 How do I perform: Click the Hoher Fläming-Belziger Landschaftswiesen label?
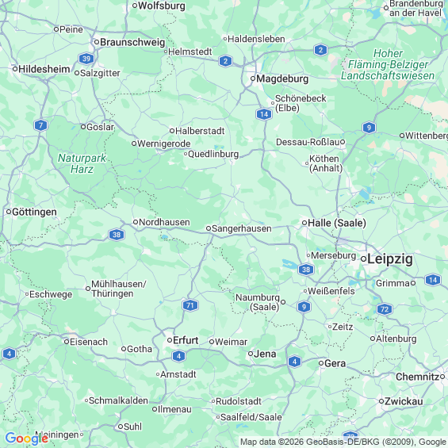(x=388, y=64)
